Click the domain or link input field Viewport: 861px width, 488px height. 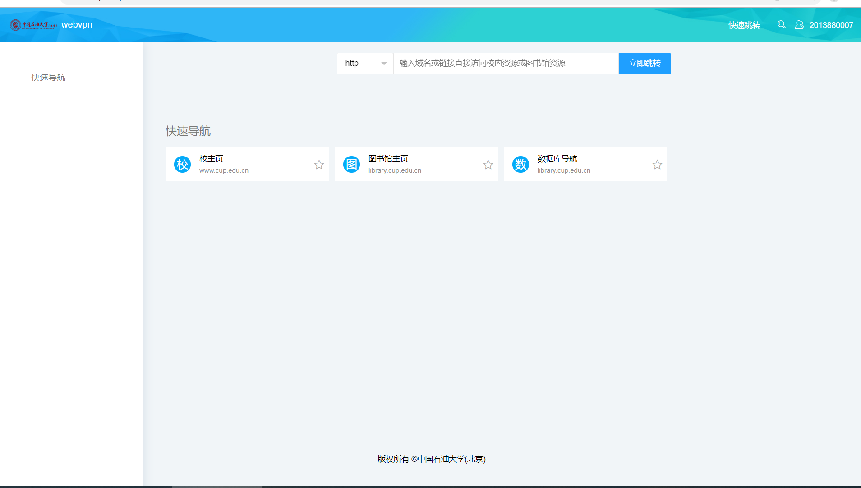tap(505, 64)
